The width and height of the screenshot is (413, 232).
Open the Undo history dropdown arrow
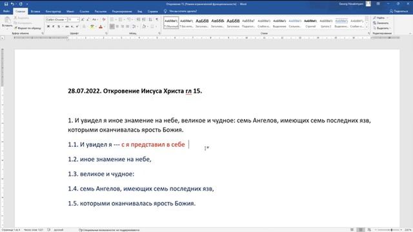point(15,4)
